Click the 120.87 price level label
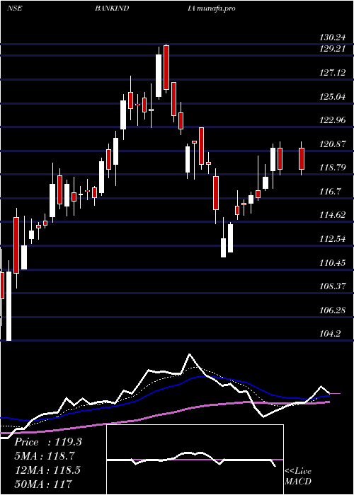Image resolution: width=354 pixels, height=495 pixels. (x=332, y=144)
